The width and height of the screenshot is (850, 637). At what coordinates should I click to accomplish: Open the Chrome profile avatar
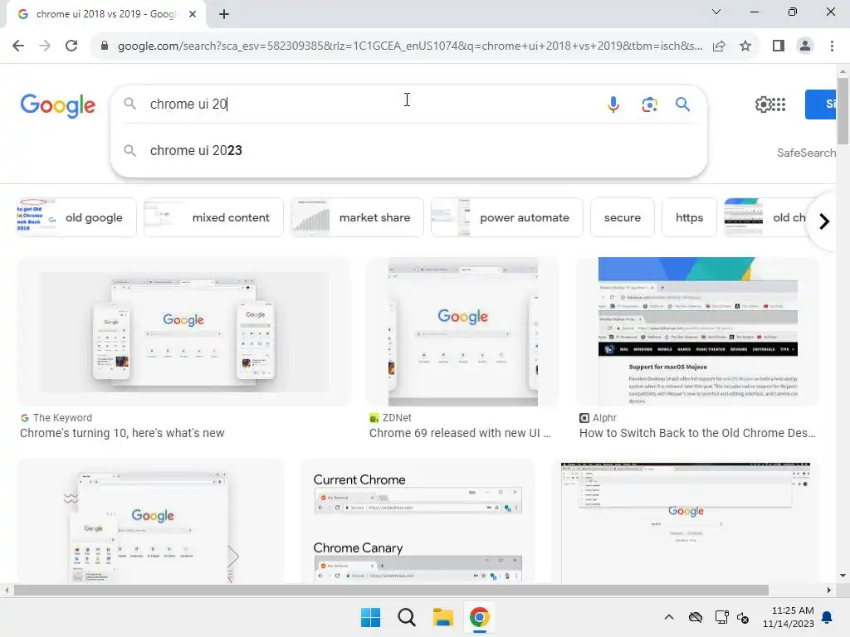805,46
